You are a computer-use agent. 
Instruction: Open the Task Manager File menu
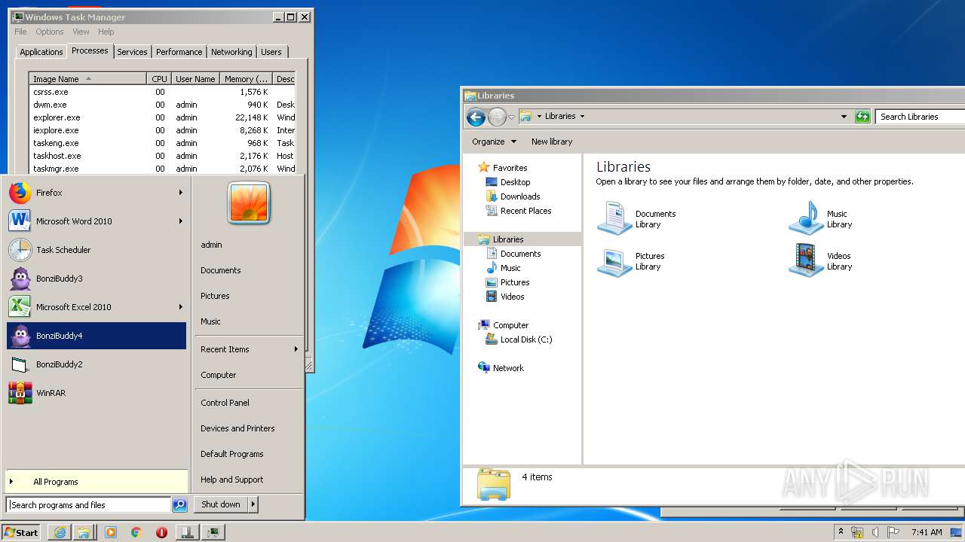20,32
